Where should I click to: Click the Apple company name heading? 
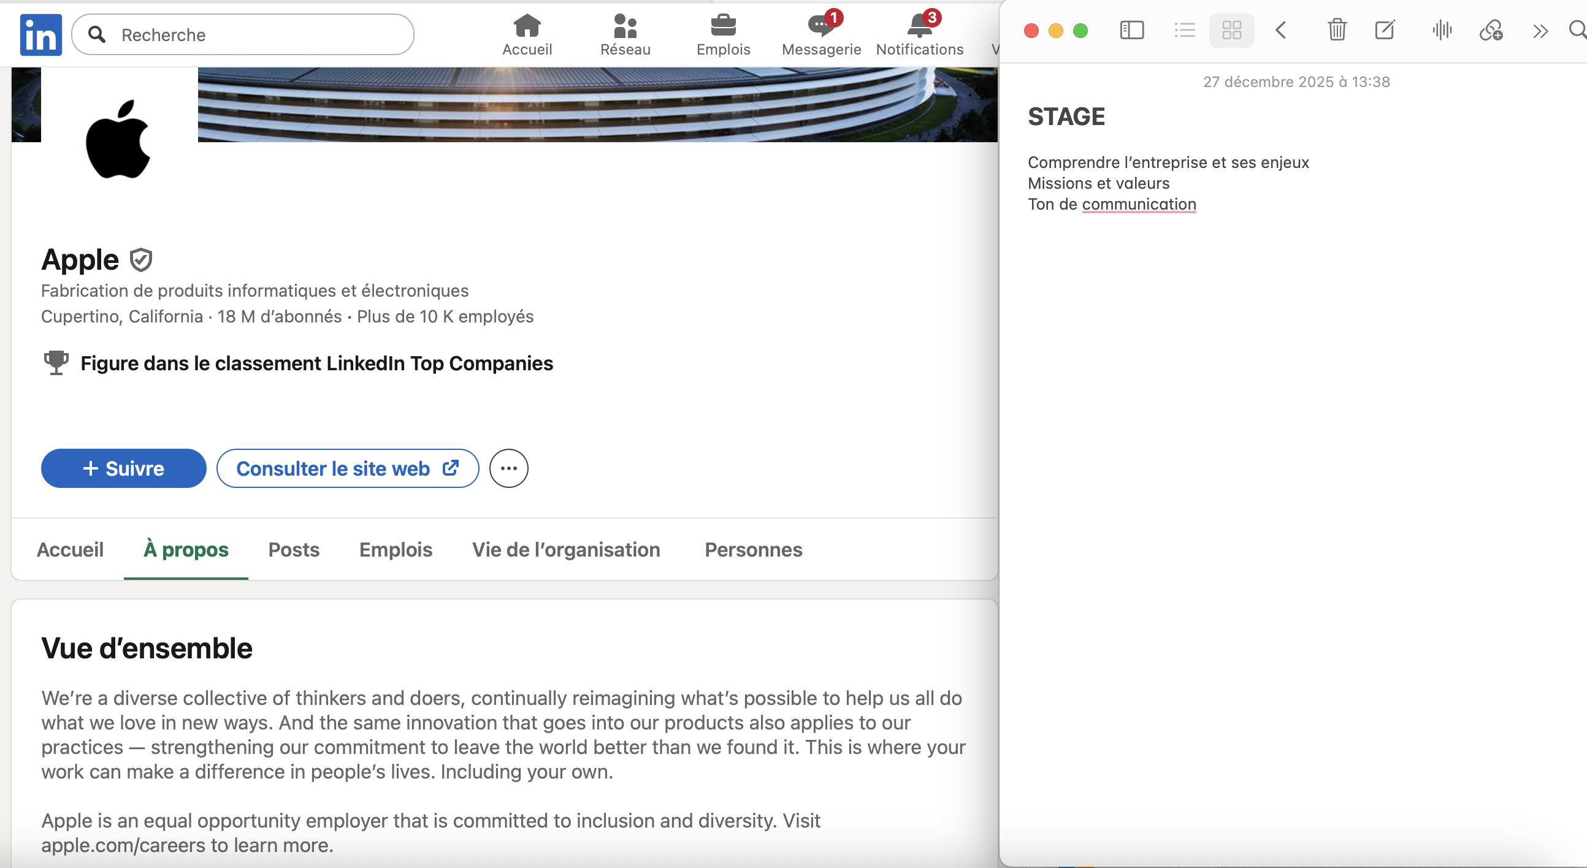[x=80, y=259]
